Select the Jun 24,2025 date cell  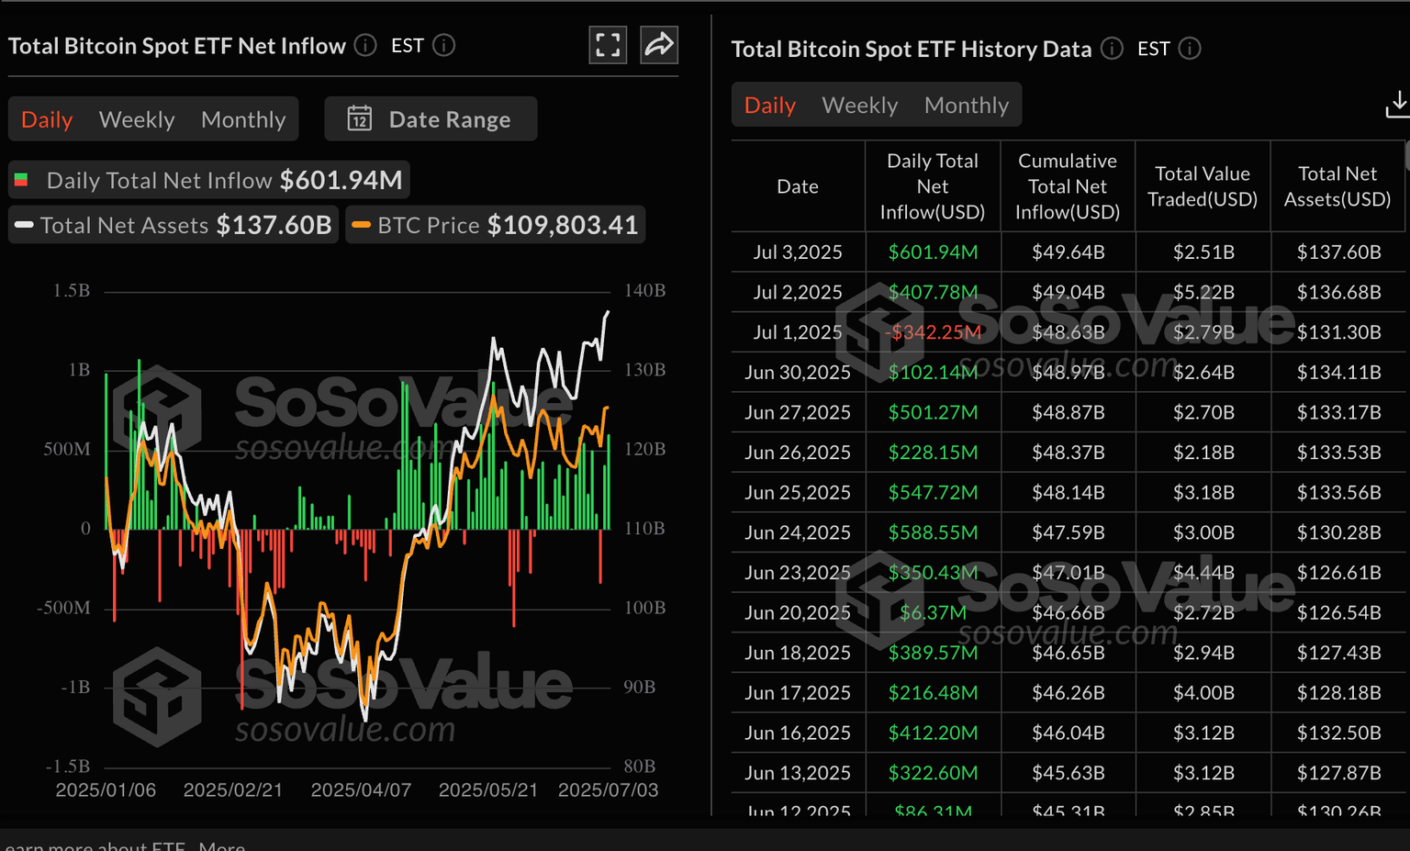[x=798, y=532]
